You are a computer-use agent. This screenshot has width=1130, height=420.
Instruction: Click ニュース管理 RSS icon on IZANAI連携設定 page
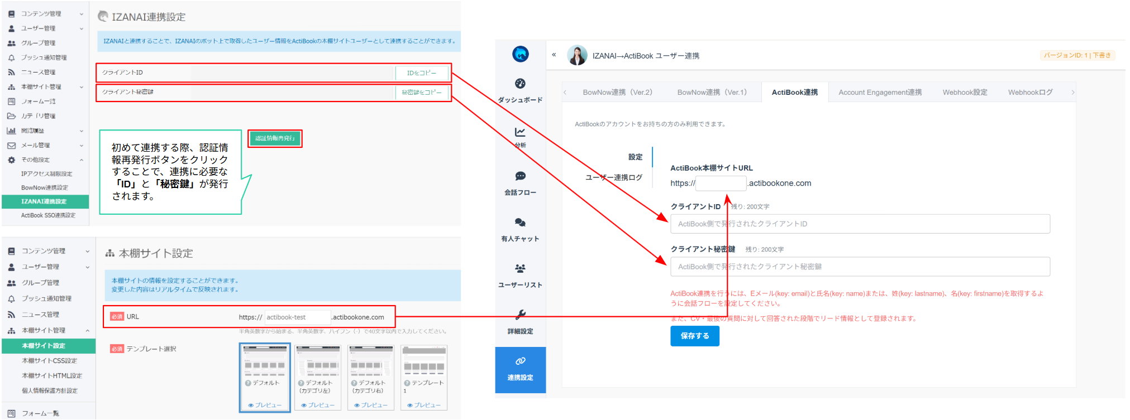pyautogui.click(x=11, y=72)
